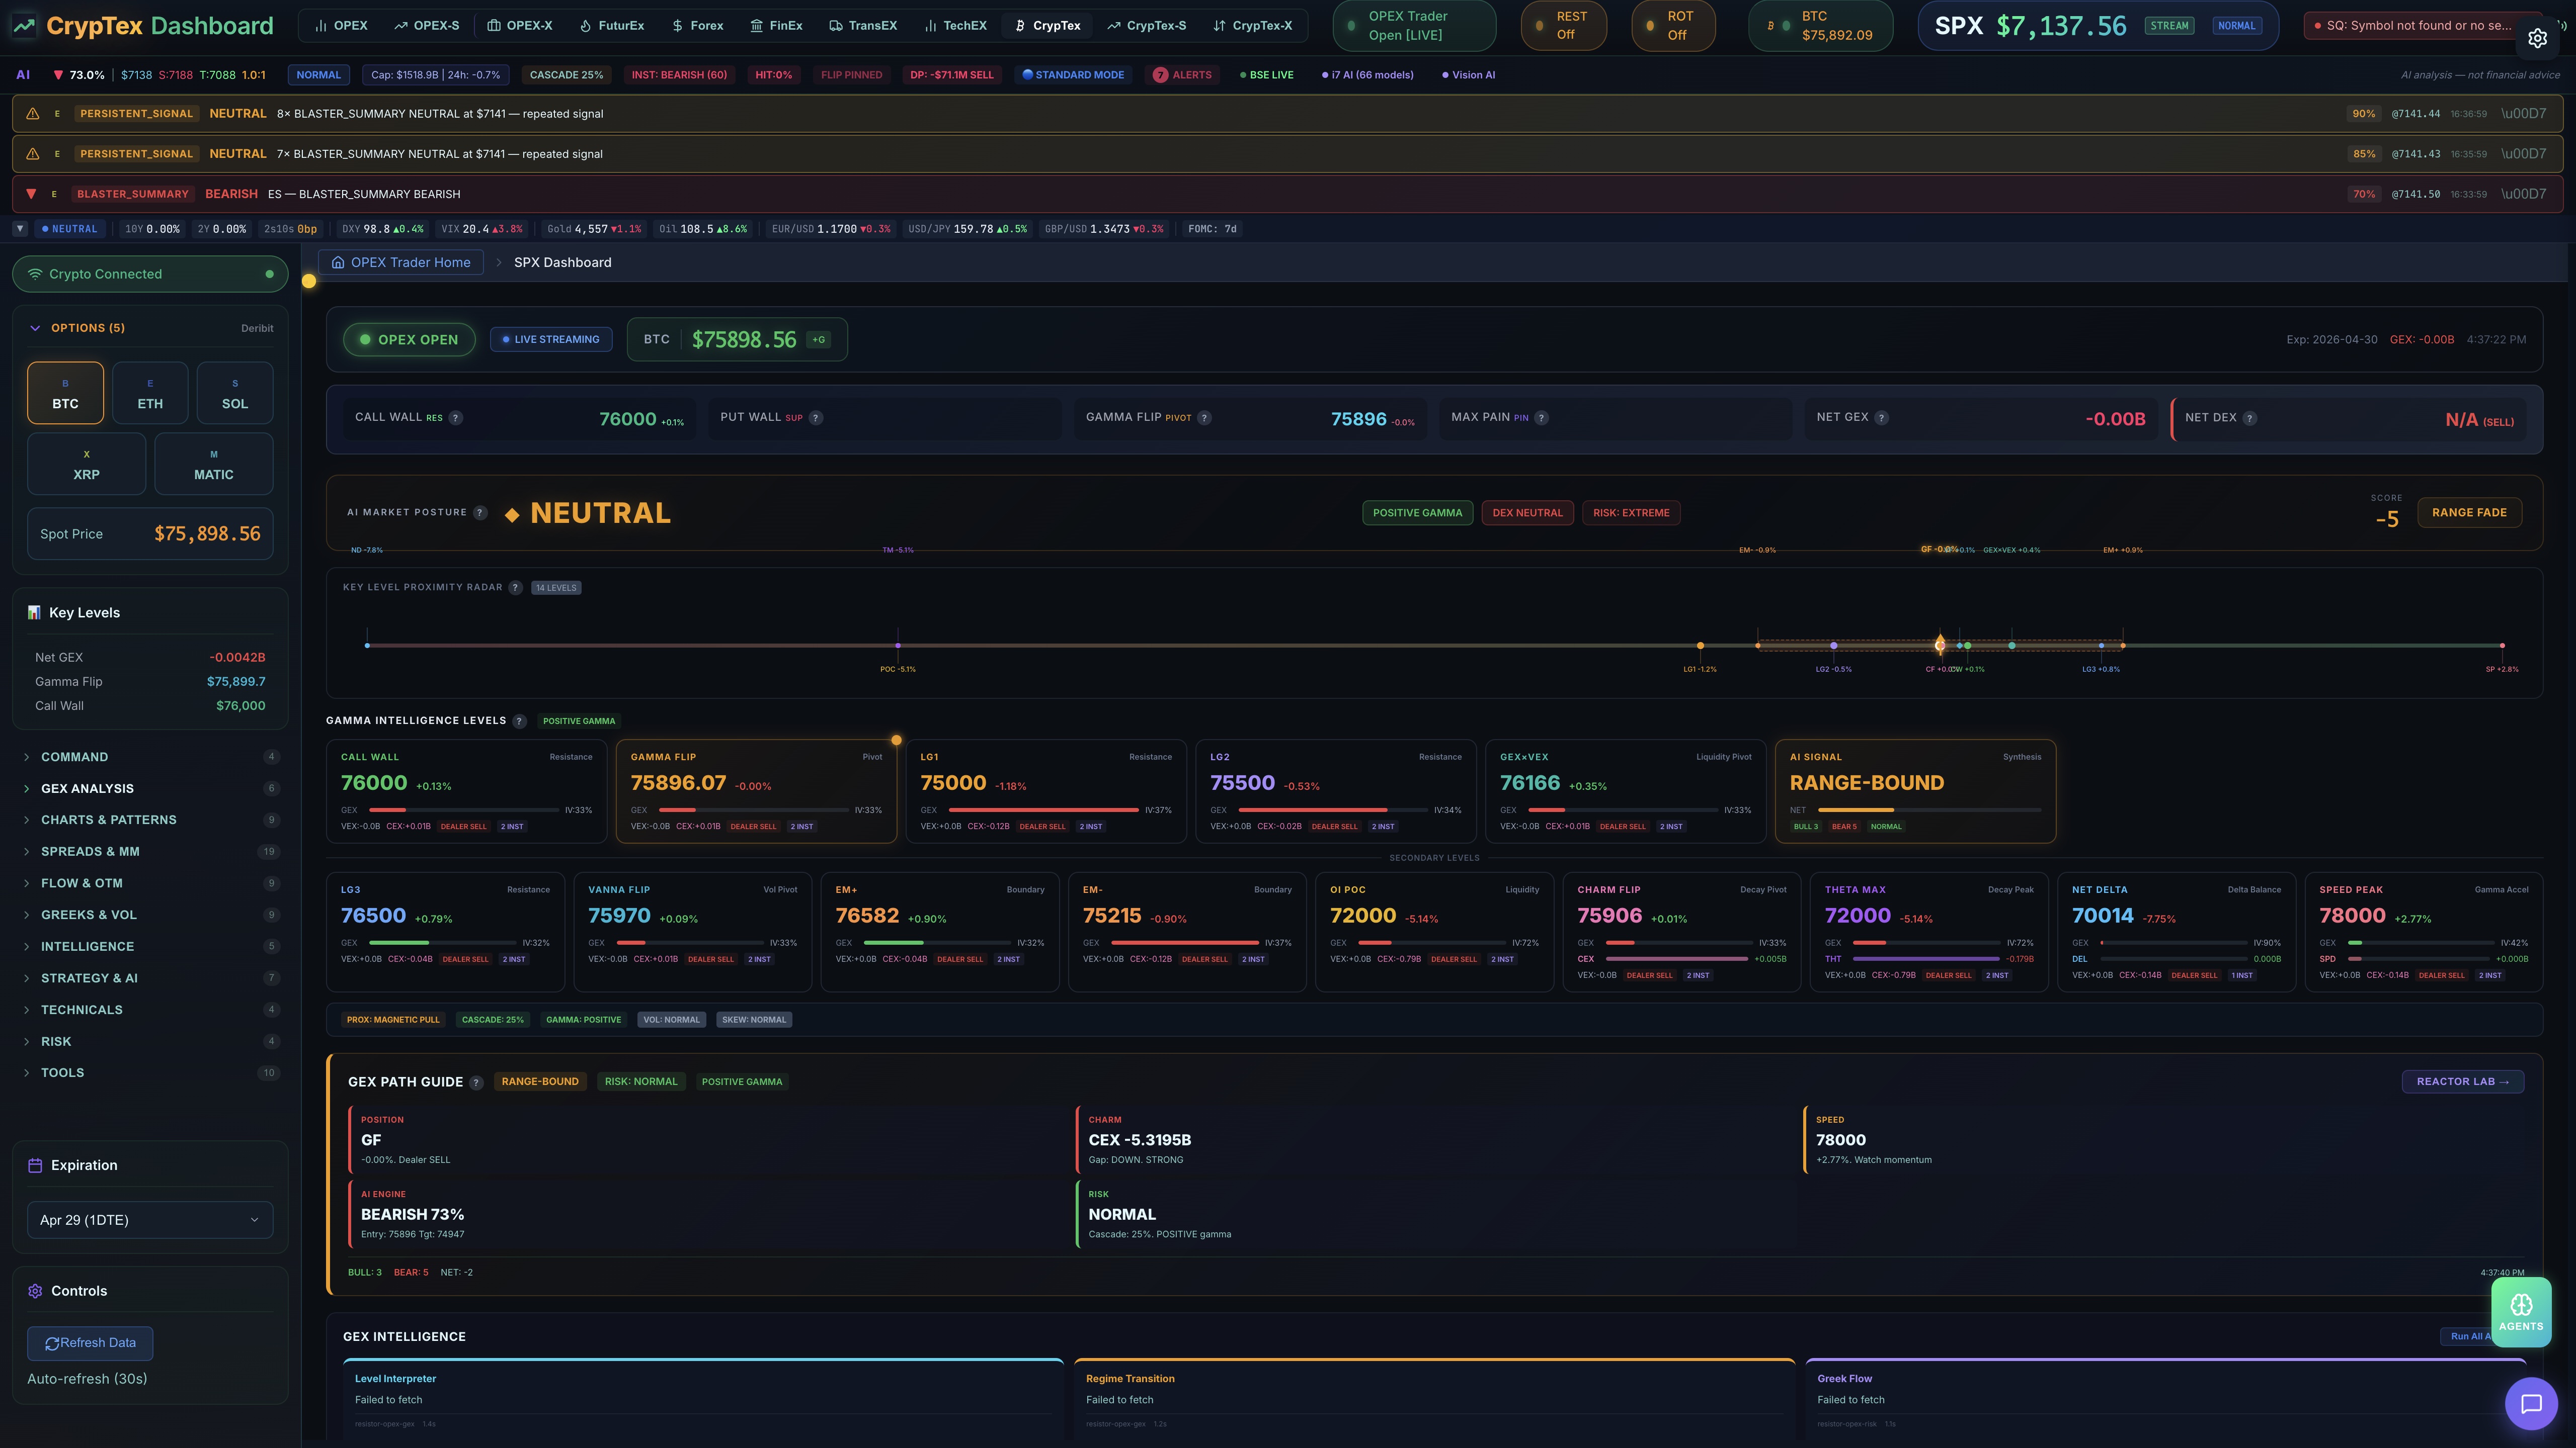The width and height of the screenshot is (2576, 1448).
Task: Expand the GREEKS & VOL group
Action: pos(150,916)
